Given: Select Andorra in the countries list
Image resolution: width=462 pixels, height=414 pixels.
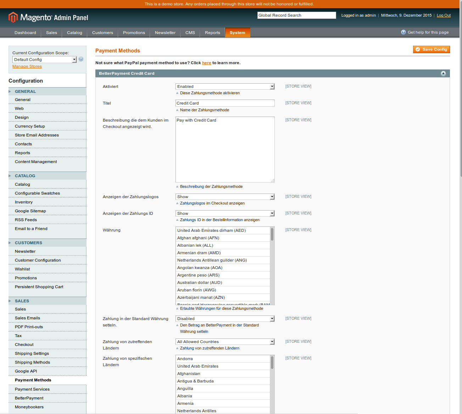Looking at the screenshot, I should pyautogui.click(x=223, y=359).
